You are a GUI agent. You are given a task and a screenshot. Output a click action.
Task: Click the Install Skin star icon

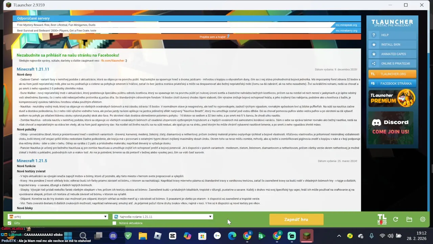click(x=373, y=44)
